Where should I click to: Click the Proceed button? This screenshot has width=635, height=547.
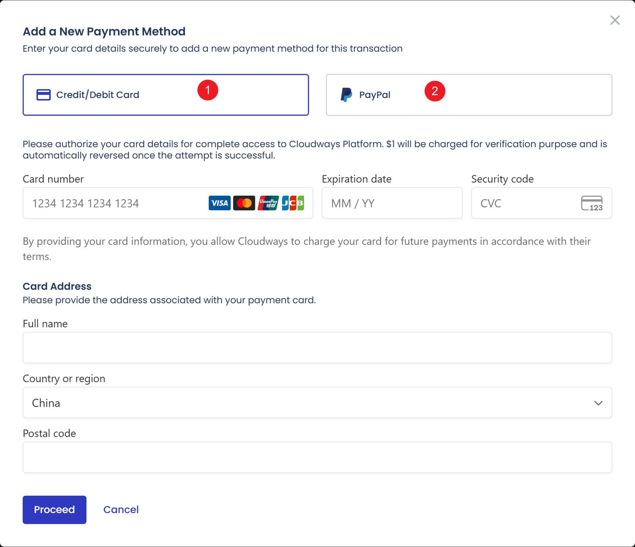tap(54, 510)
